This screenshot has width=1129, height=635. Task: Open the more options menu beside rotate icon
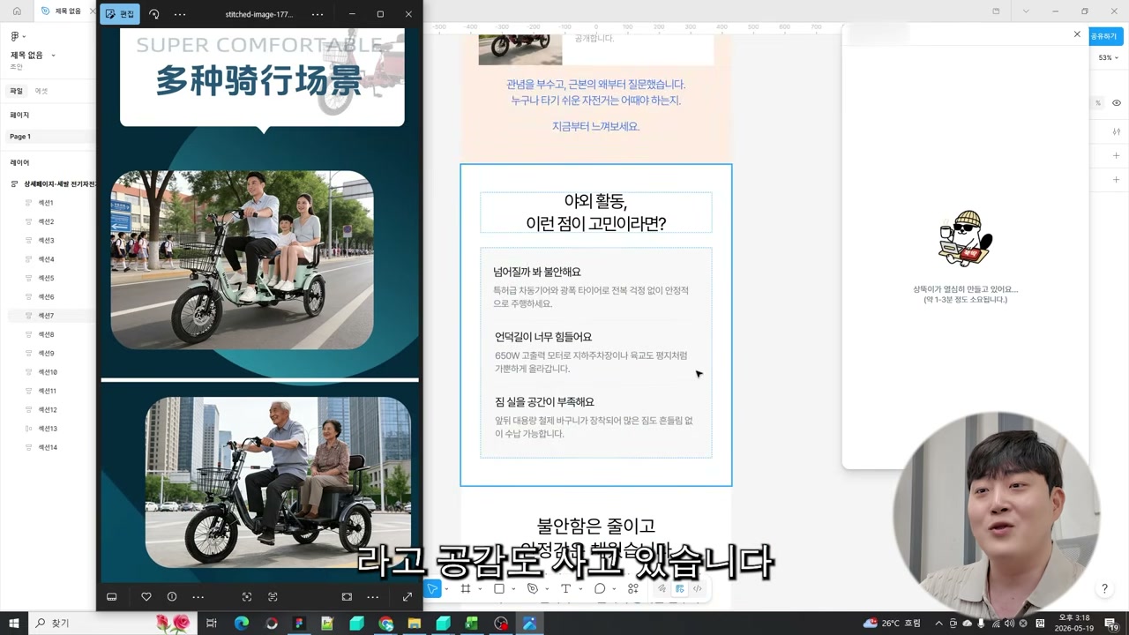pos(180,14)
